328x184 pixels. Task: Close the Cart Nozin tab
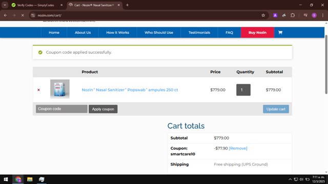(x=118, y=5)
